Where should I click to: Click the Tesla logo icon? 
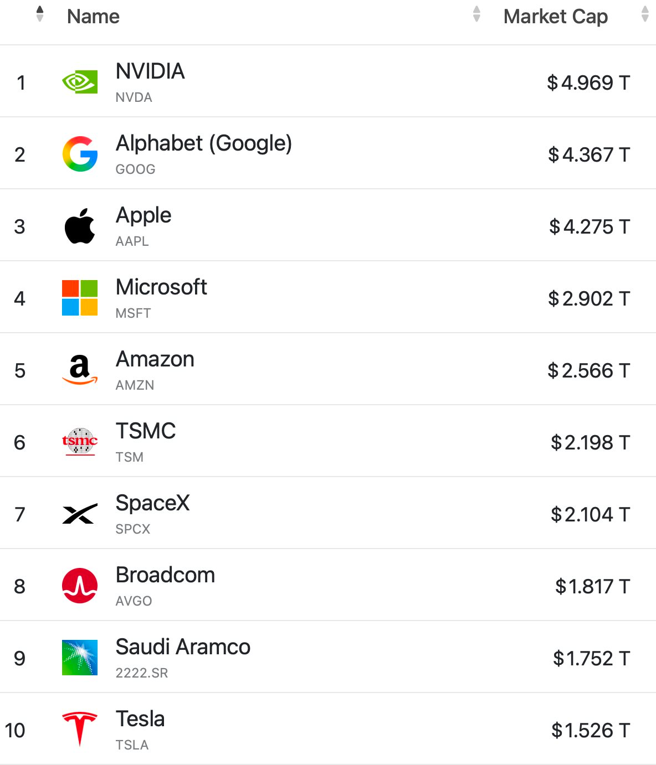coord(80,729)
